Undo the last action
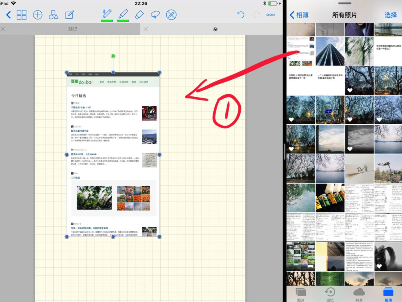The height and width of the screenshot is (302, 402). [x=241, y=15]
